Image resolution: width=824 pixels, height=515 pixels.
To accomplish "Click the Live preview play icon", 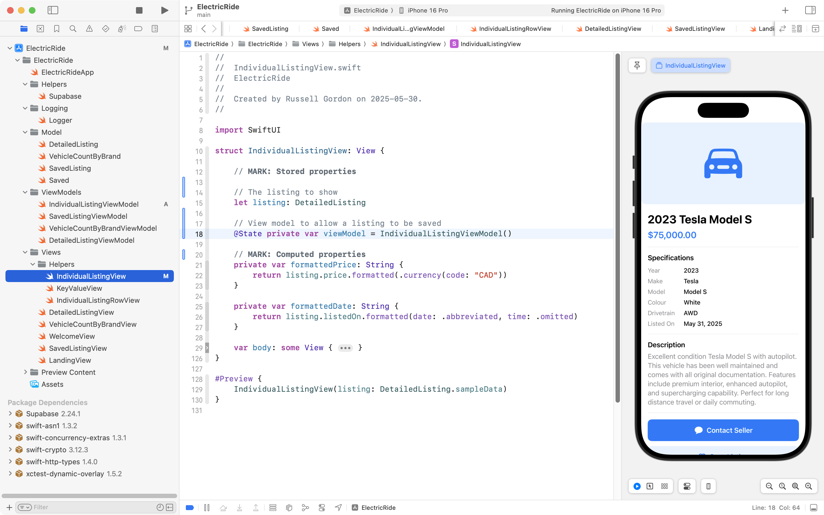I will point(637,486).
